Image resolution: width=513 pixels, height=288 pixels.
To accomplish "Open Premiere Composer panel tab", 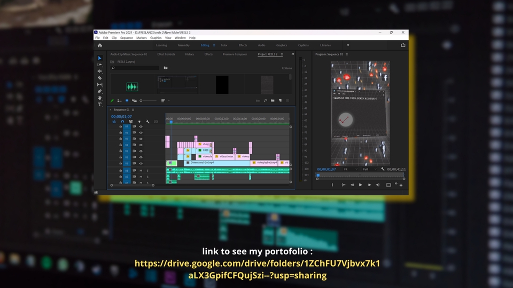I will tap(235, 54).
